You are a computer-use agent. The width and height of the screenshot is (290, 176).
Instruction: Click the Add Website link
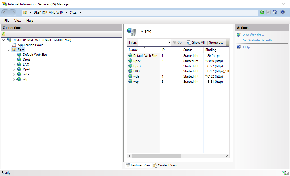253,35
